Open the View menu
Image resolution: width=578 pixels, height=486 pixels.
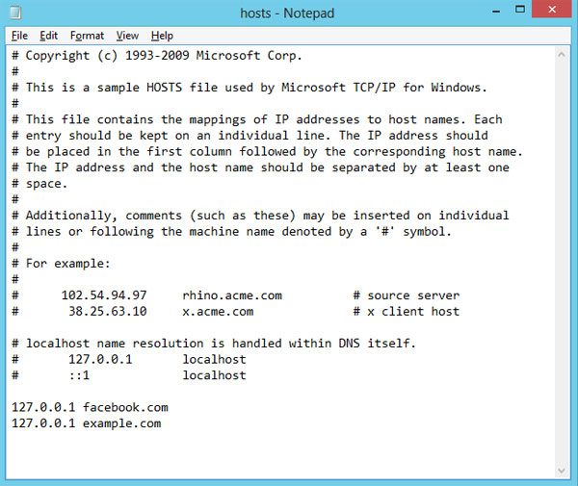click(x=127, y=36)
